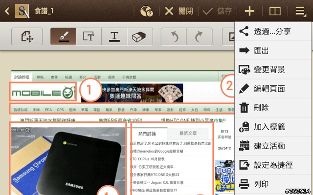Save the note with 儲存
The width and height of the screenshot is (313, 195).
[x=217, y=11]
